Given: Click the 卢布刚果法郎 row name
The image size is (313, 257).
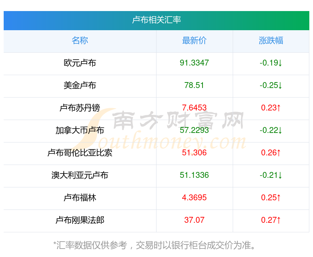Looking at the screenshot, I should (80, 220).
